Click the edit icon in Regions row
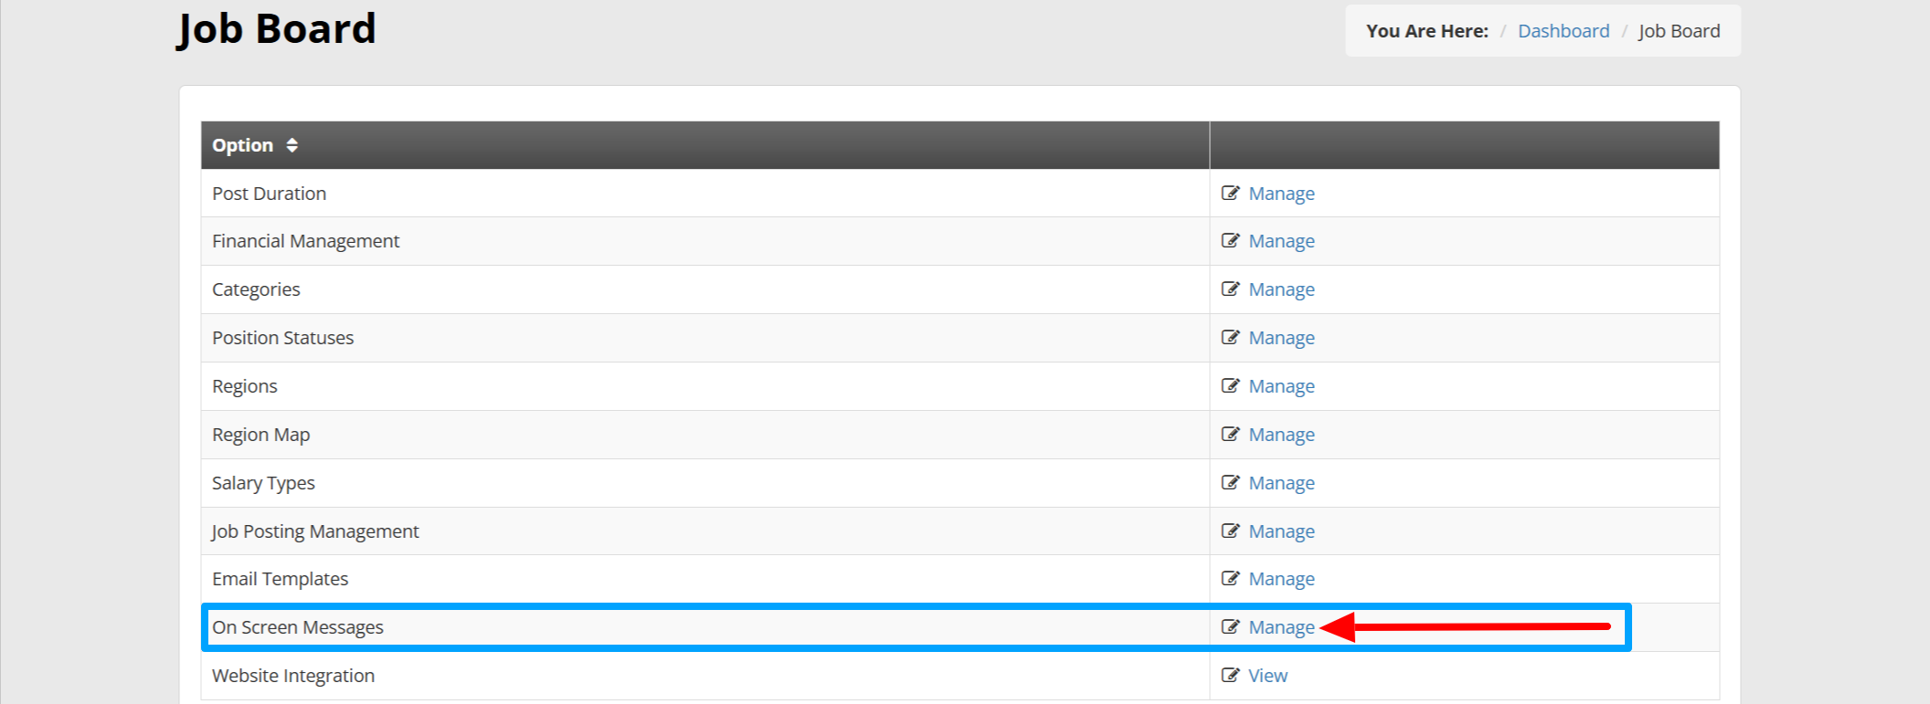Image resolution: width=1930 pixels, height=704 pixels. coord(1230,385)
